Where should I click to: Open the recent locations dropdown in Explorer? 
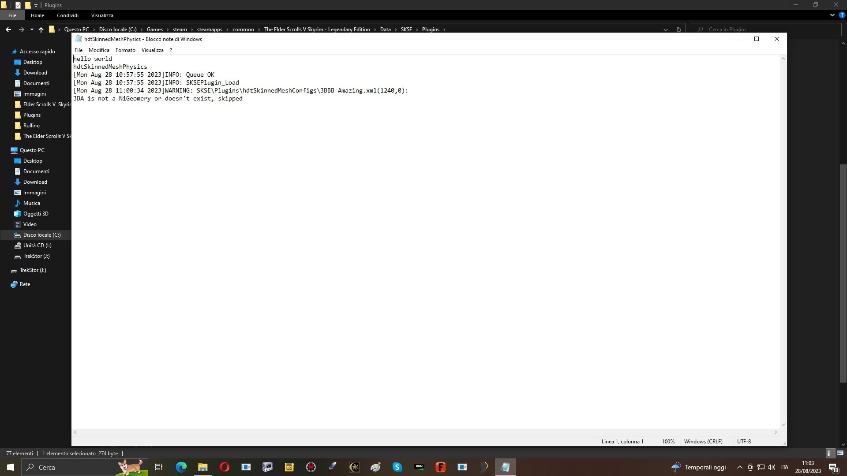point(32,30)
